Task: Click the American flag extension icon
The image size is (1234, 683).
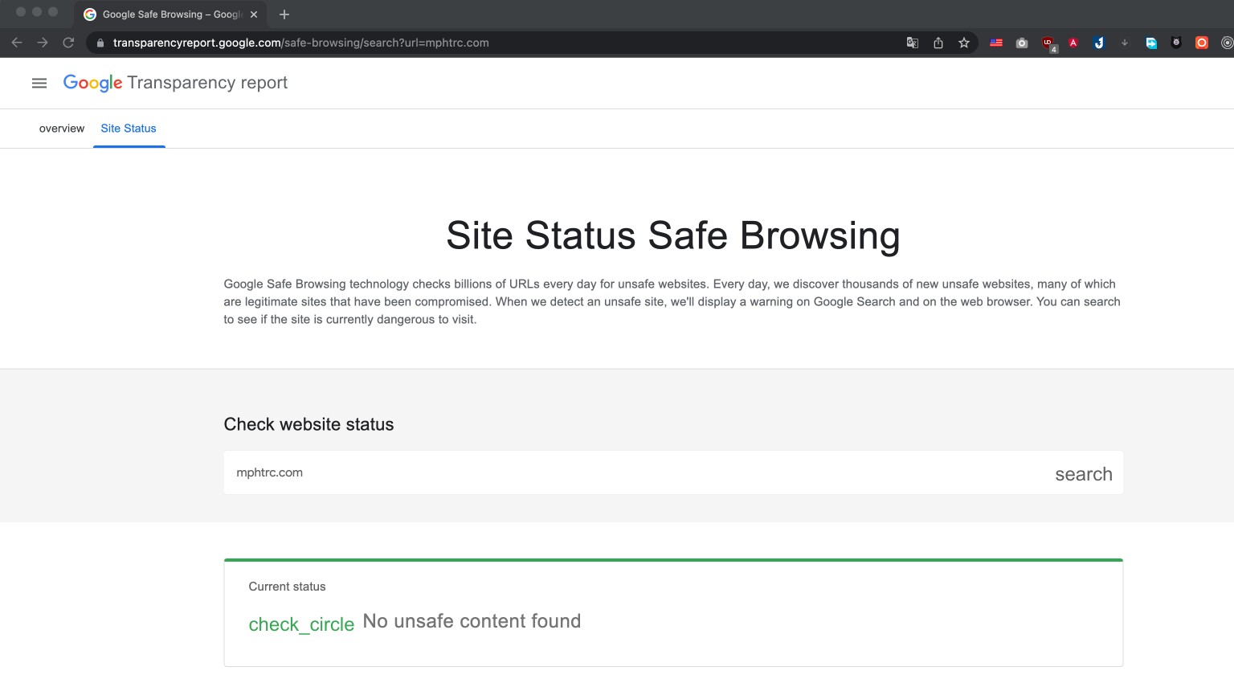Action: (x=995, y=43)
